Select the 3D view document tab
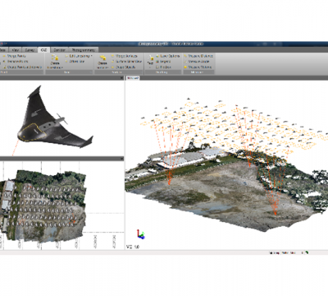This screenshot has height=296, width=328. tap(133, 78)
